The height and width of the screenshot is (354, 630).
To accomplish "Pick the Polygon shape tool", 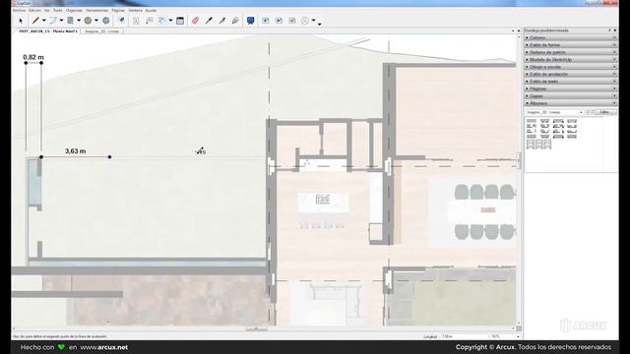I will 106,21.
